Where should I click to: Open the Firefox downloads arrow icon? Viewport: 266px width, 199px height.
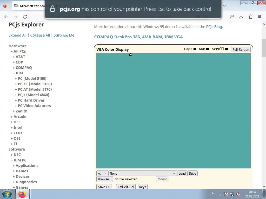point(241,17)
